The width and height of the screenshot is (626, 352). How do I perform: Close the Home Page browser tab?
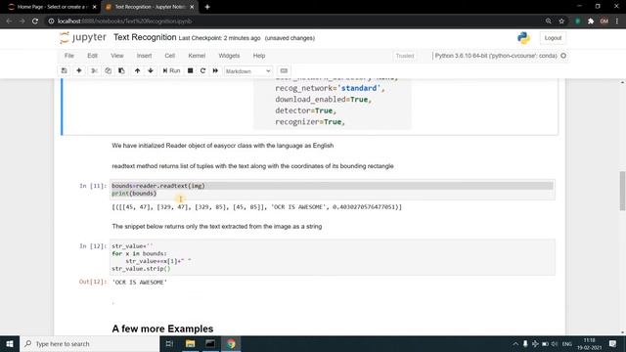tap(95, 7)
